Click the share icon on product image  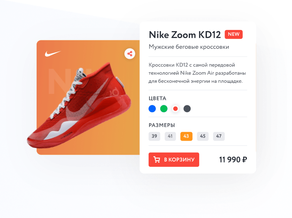click(x=129, y=54)
